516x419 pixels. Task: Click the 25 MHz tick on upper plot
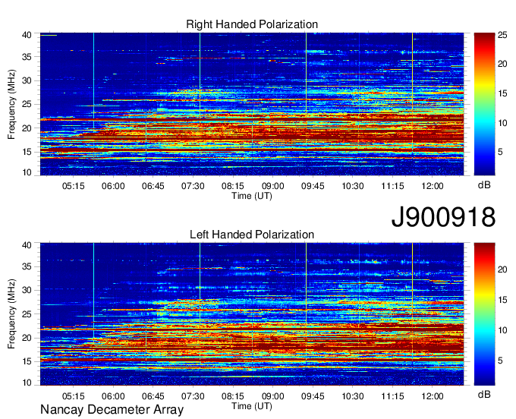[27, 104]
